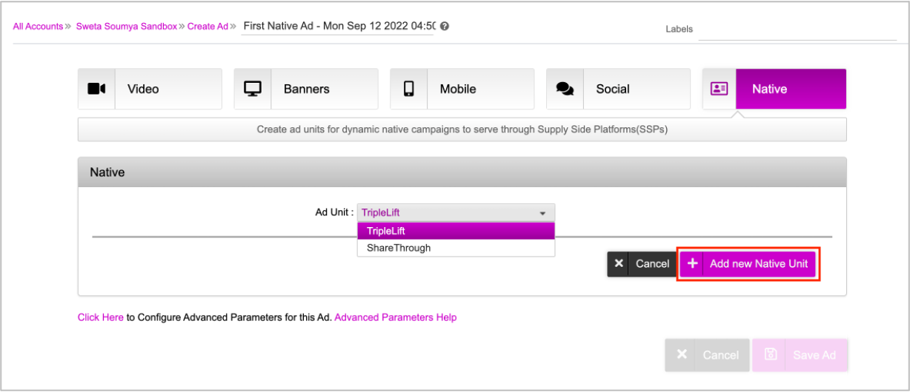Click the X icon on dark Cancel button

620,264
